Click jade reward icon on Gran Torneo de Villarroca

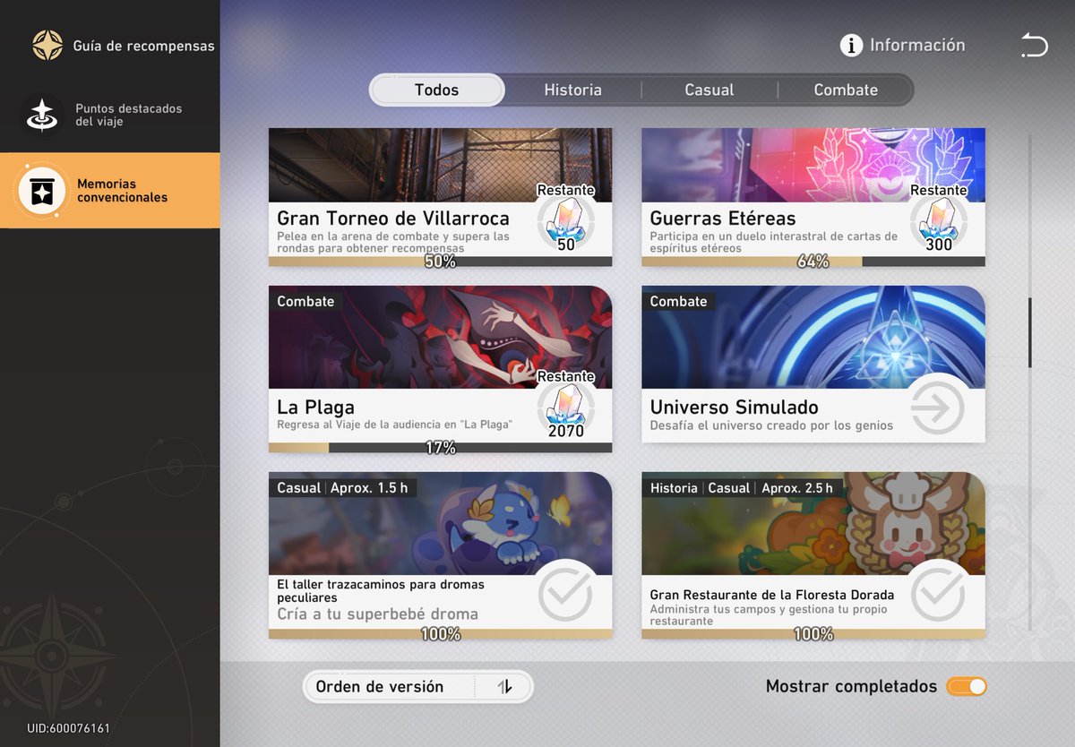(566, 224)
